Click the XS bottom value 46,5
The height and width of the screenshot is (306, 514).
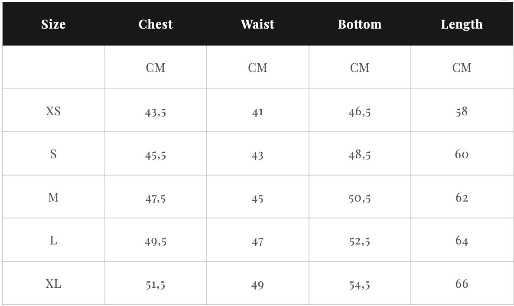[360, 112]
